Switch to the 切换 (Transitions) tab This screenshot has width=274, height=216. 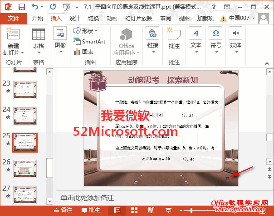93,18
